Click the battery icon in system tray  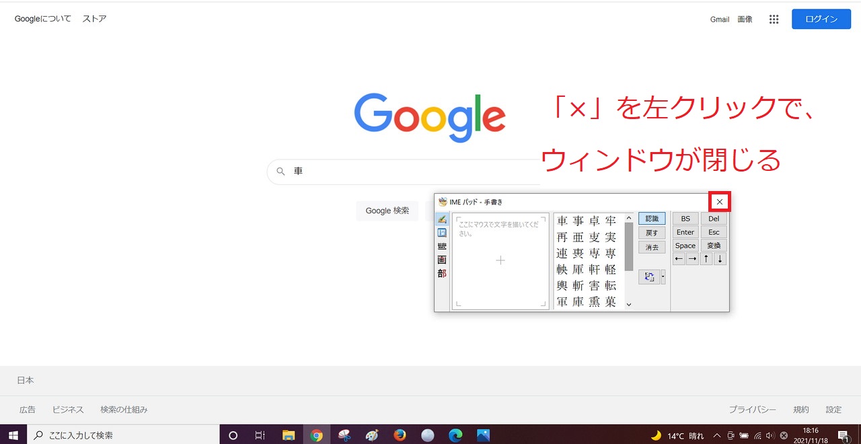coord(744,435)
